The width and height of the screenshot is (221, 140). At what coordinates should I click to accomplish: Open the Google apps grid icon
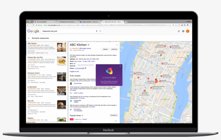pyautogui.click(x=179, y=31)
